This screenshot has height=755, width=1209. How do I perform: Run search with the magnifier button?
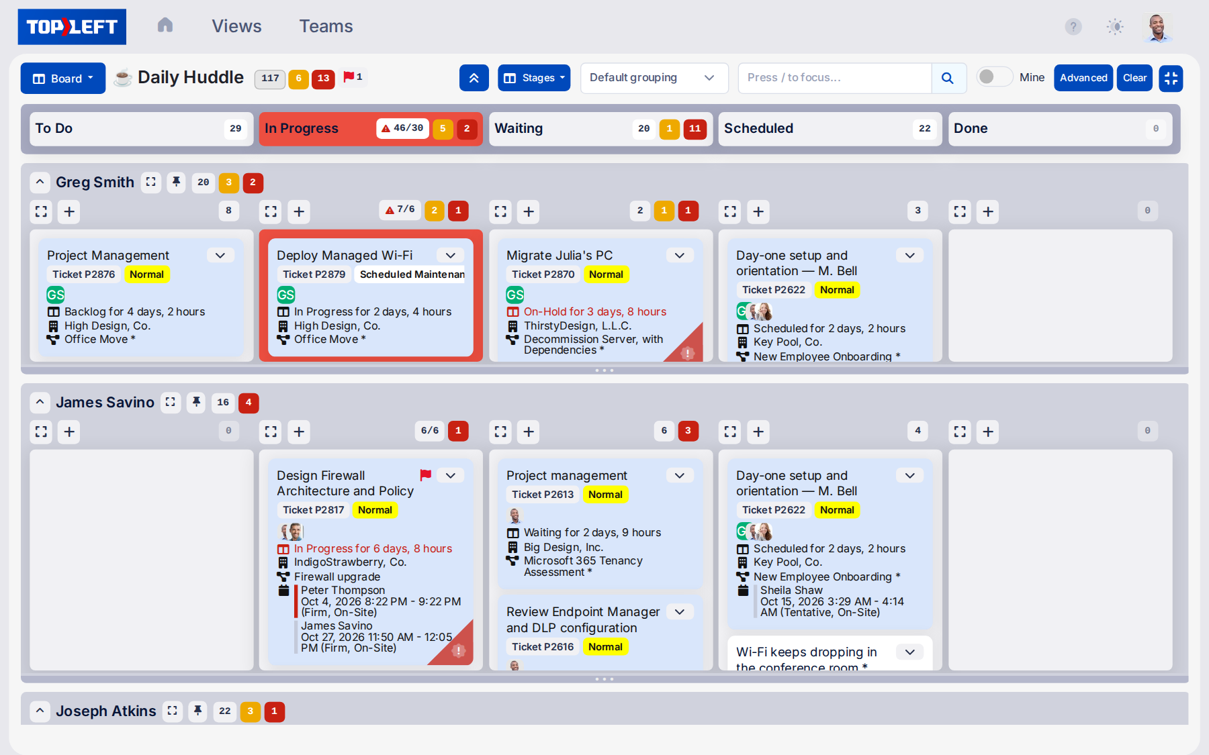[x=948, y=78]
